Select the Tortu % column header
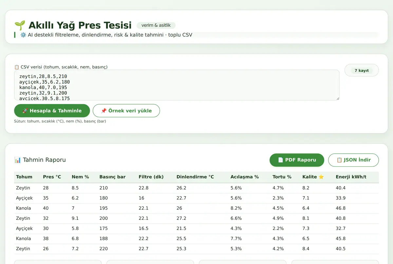 282,177
